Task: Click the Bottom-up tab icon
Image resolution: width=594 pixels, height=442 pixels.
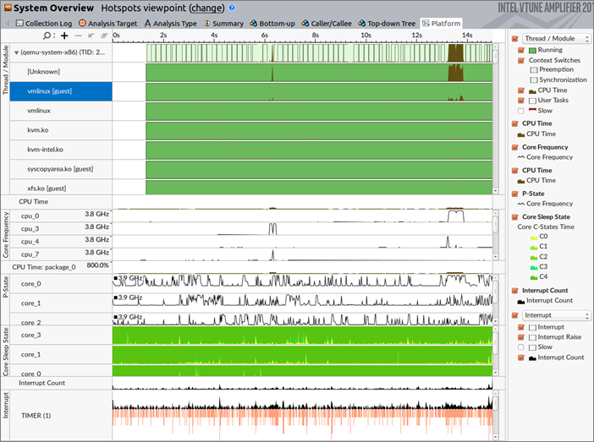Action: (252, 23)
